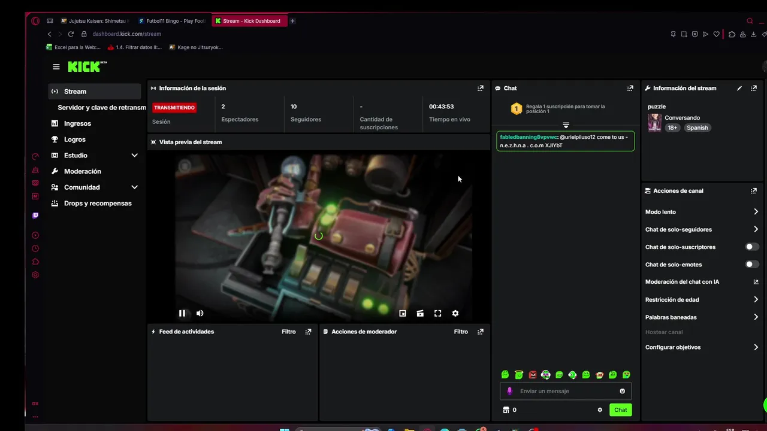The height and width of the screenshot is (431, 767).
Task: Open the emoji picker in the message box
Action: [x=622, y=391]
